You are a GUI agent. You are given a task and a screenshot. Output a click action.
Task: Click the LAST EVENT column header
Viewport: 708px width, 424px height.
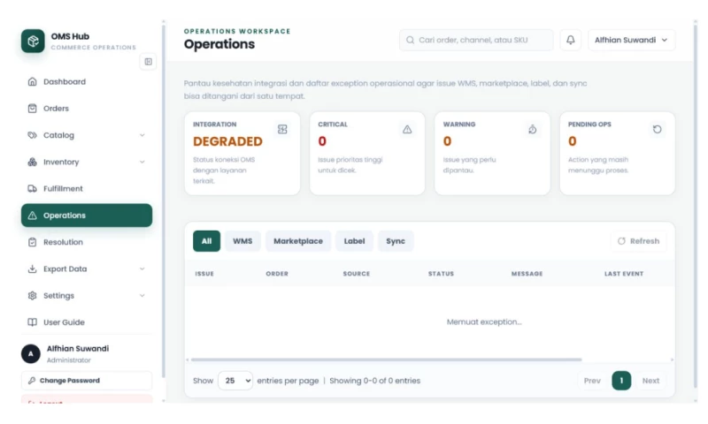[624, 274]
